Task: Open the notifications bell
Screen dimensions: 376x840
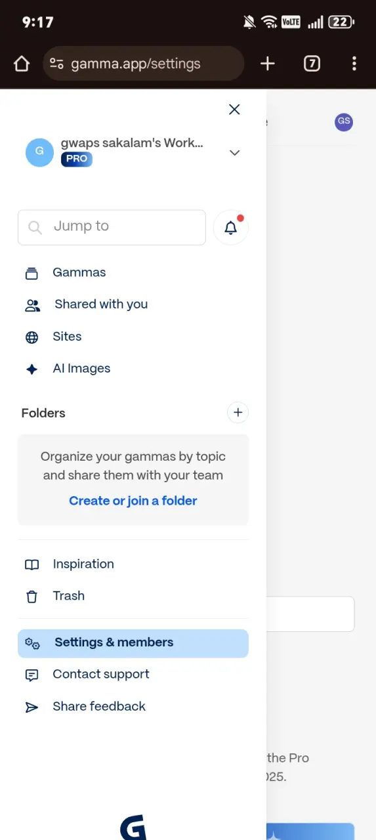Action: coord(231,228)
